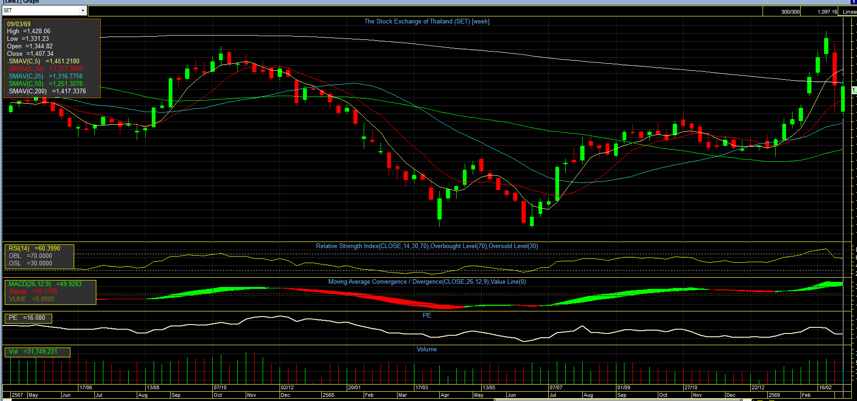Click the RSI(14) =60.3990 label
Screen dimensions: 857x401
[34, 249]
